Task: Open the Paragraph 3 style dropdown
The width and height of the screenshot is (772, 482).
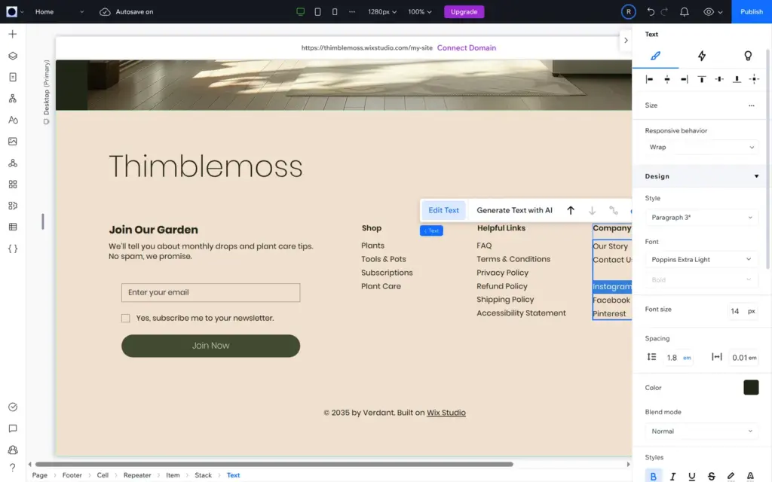Action: (701, 218)
